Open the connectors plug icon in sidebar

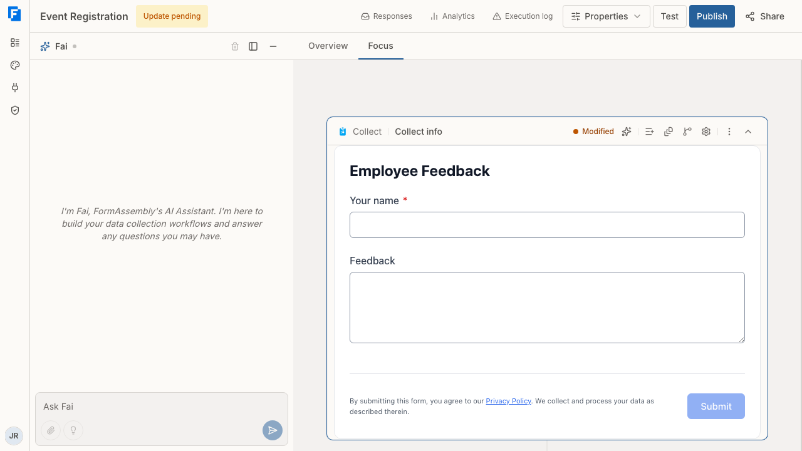[15, 88]
